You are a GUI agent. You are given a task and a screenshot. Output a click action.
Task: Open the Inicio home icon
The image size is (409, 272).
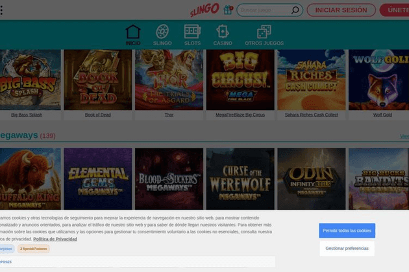tap(133, 35)
